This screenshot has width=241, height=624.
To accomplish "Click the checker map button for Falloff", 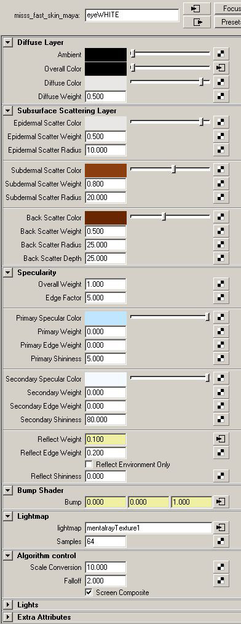I will pyautogui.click(x=221, y=581).
